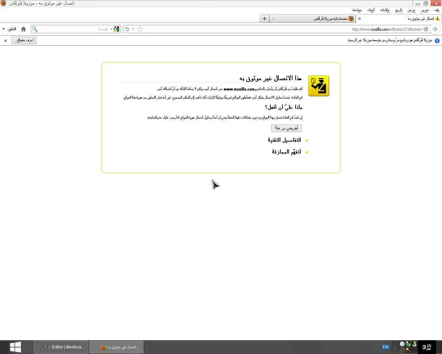442x354 pixels.
Task: Click the wand tray icon
Action: coord(408,350)
